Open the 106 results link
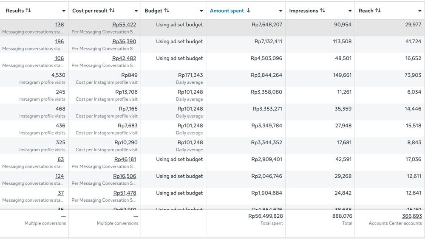 (59, 58)
